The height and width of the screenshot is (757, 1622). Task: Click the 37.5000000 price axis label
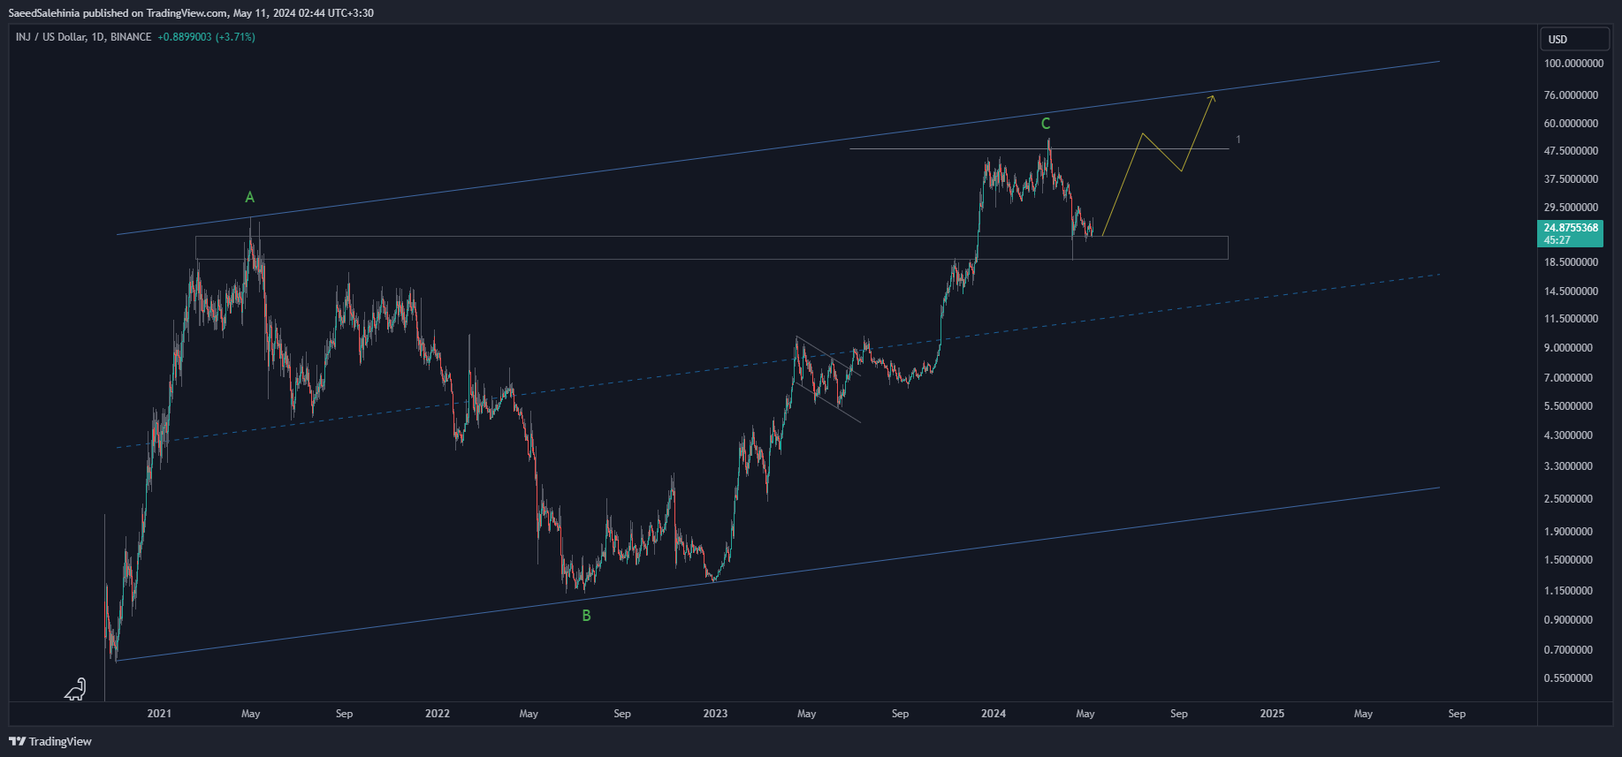pos(1571,179)
